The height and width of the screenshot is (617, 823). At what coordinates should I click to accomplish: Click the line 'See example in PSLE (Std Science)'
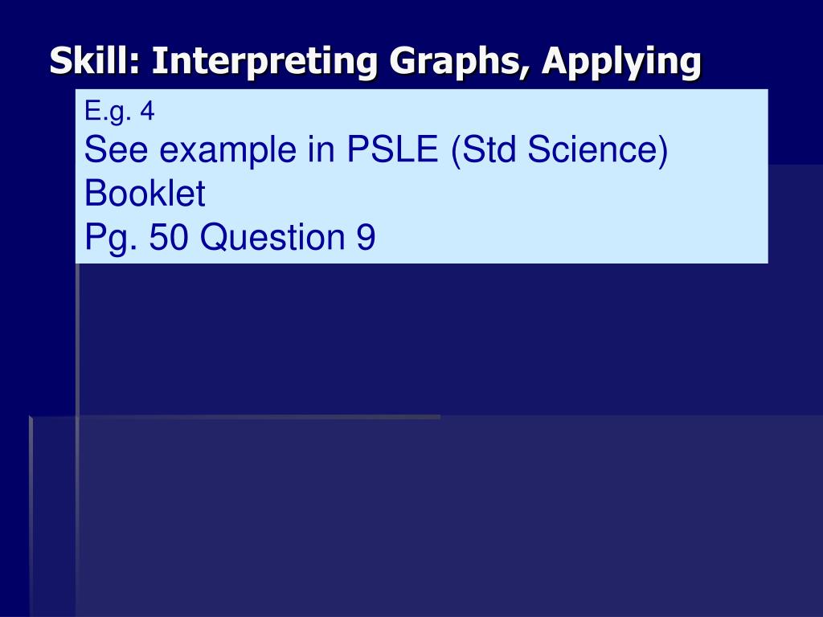[x=376, y=150]
